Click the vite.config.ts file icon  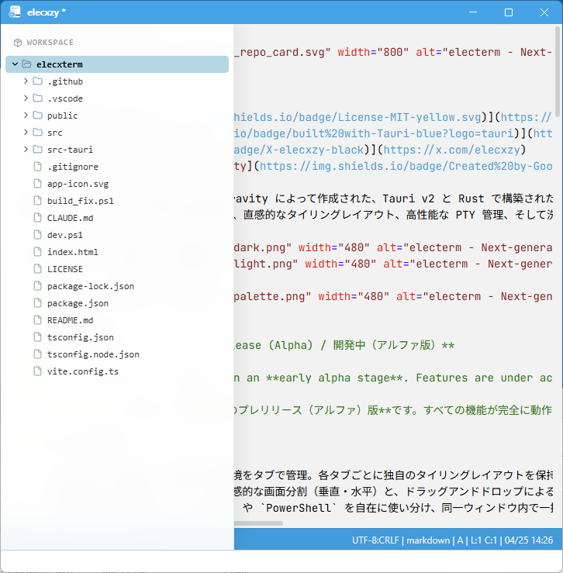[38, 371]
